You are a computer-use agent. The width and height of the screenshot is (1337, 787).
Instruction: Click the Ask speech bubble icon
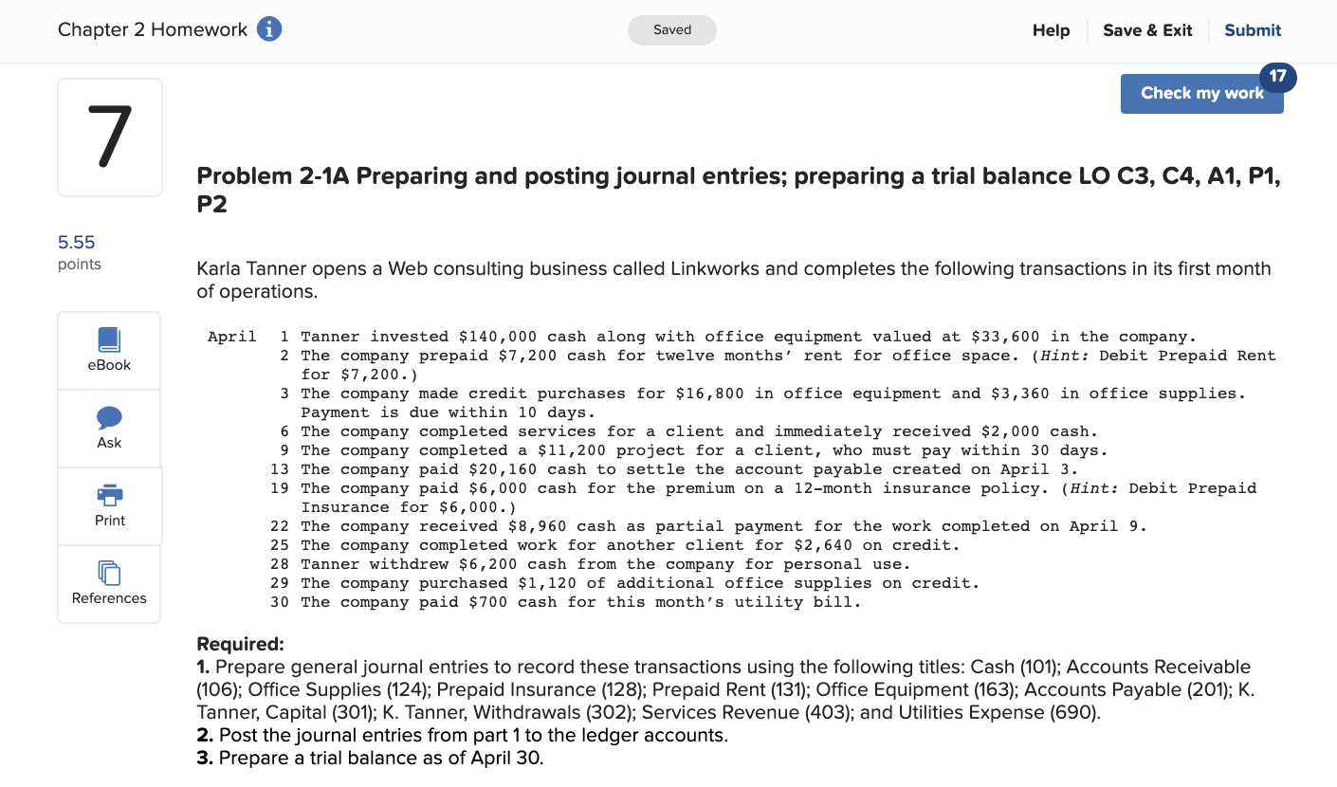pos(109,418)
